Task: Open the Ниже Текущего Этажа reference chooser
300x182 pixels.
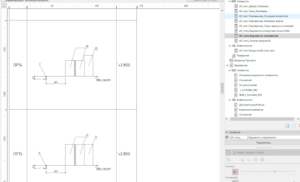Action: point(266,152)
